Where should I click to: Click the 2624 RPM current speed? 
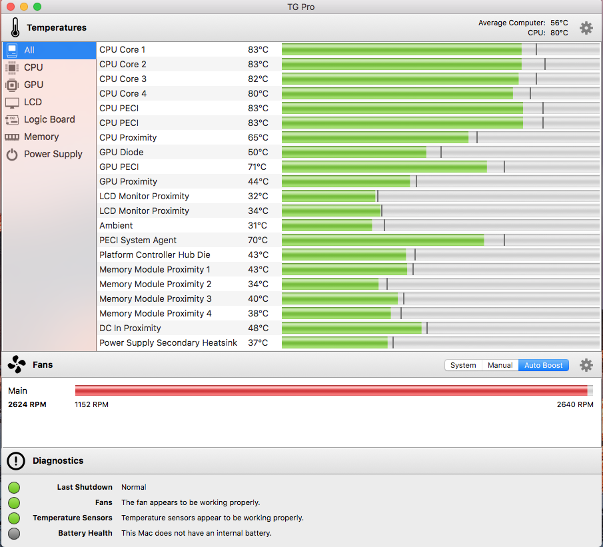[27, 404]
